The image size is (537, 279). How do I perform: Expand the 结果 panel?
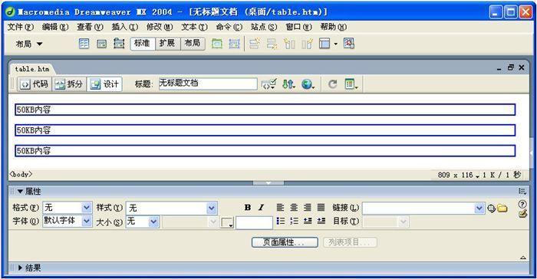pos(20,268)
